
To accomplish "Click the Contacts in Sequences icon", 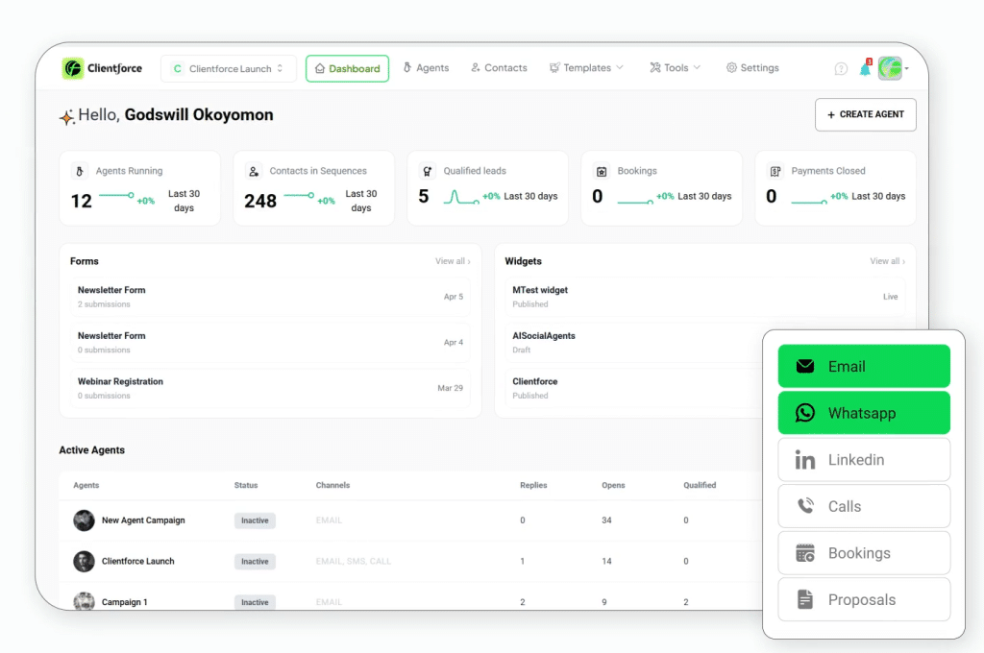I will (x=254, y=172).
